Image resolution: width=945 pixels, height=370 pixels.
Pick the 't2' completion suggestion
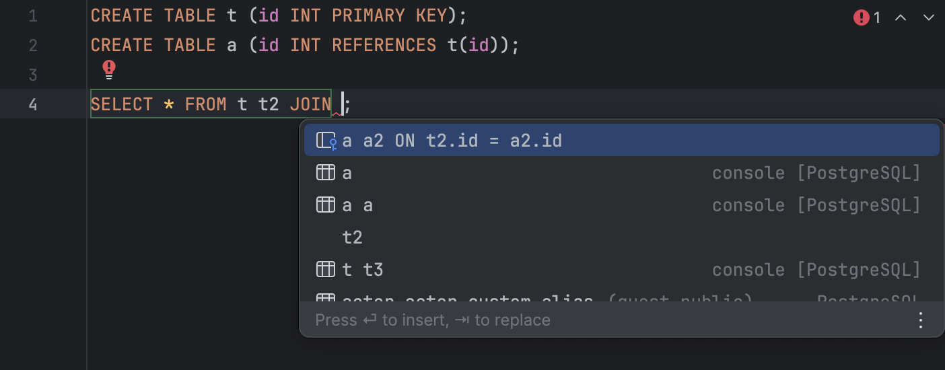click(352, 237)
